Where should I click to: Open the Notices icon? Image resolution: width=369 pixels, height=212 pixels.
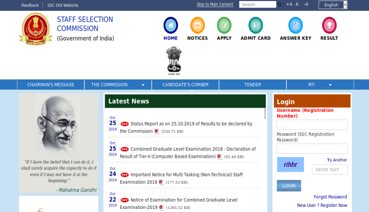click(198, 25)
